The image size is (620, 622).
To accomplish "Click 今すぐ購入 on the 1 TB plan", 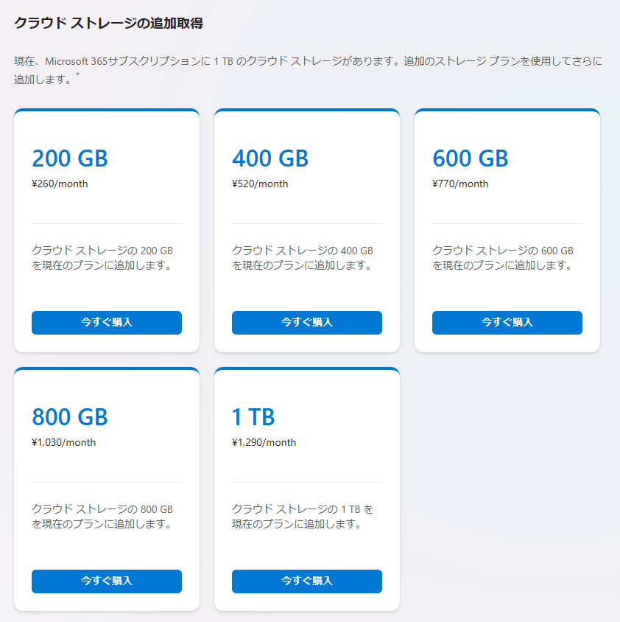I will 306,581.
